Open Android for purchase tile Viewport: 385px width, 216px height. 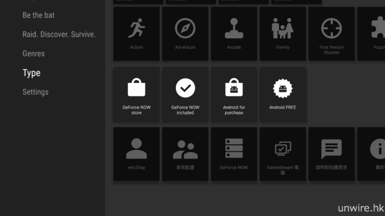234,95
